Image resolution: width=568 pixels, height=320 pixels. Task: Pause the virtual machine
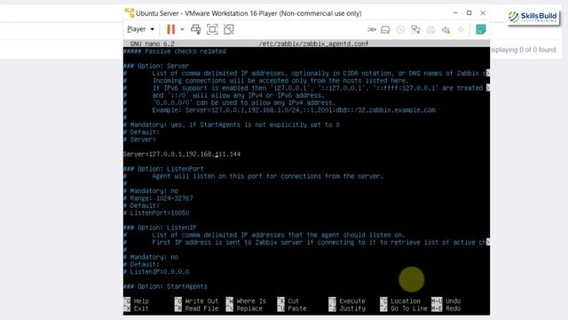tap(170, 29)
